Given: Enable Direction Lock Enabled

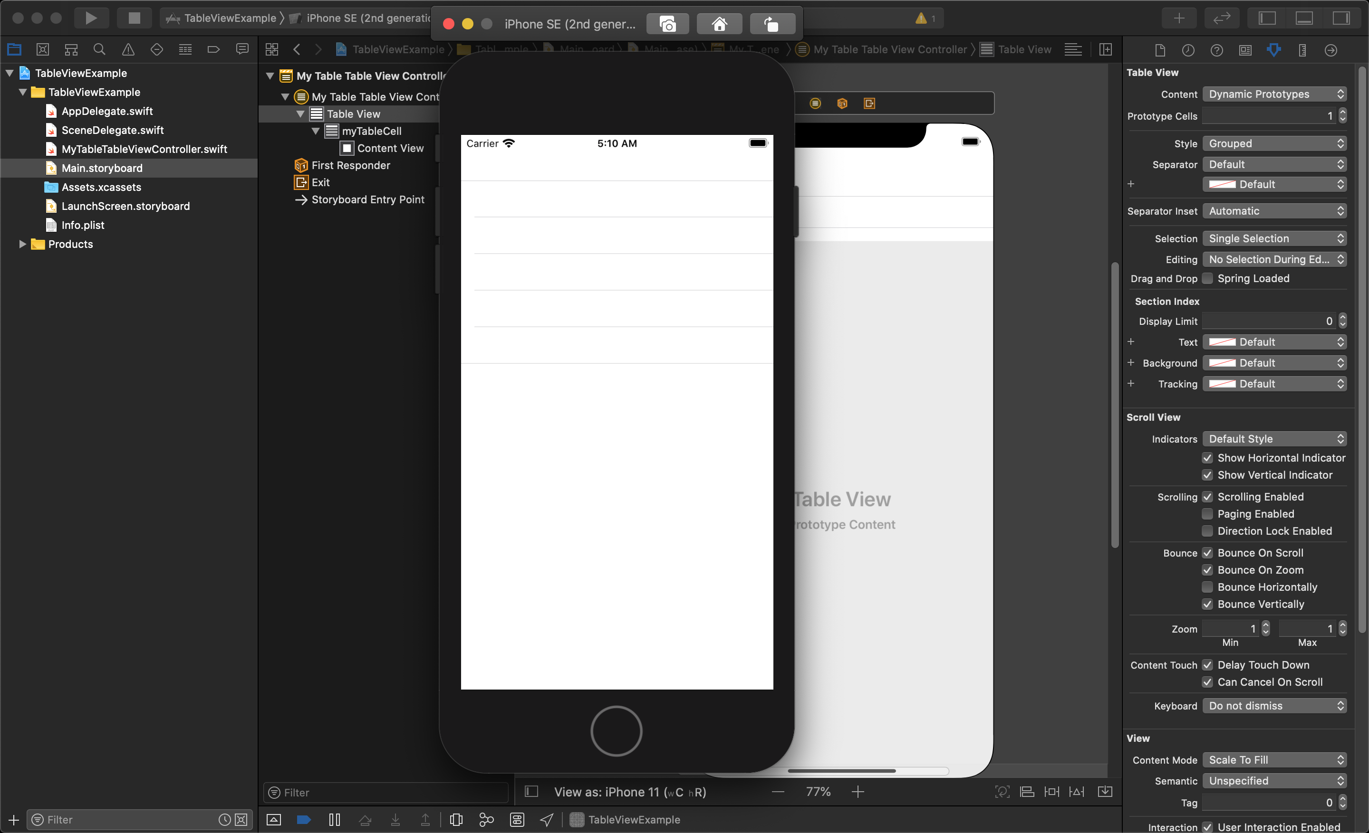Looking at the screenshot, I should pos(1207,531).
